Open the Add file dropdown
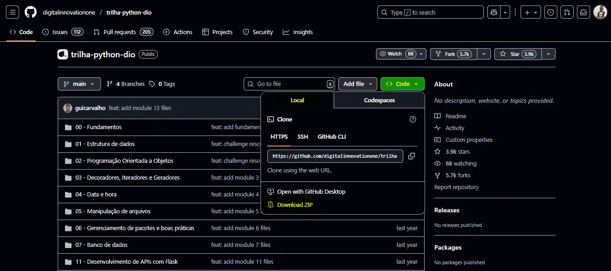 click(358, 84)
